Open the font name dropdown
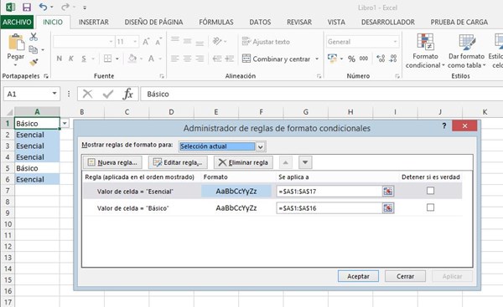 pyautogui.click(x=111, y=42)
